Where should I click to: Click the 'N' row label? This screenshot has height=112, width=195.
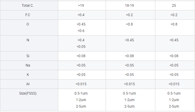click(x=28, y=40)
